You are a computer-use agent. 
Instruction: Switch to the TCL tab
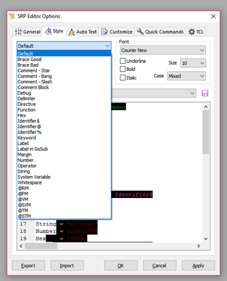click(196, 32)
